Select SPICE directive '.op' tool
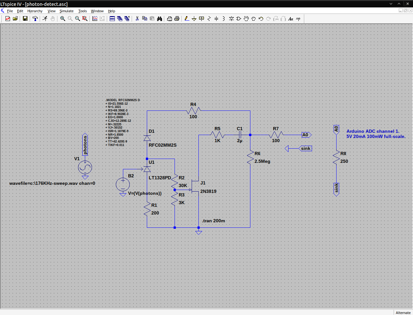Image resolution: width=413 pixels, height=315 pixels. pyautogui.click(x=298, y=19)
